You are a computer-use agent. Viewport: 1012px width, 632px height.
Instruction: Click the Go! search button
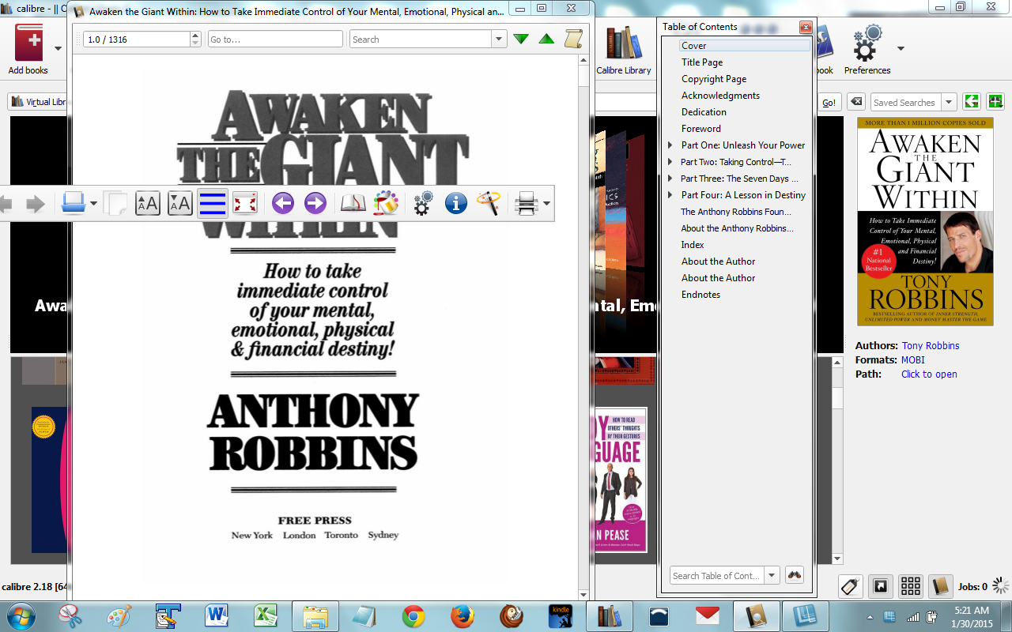pos(829,102)
